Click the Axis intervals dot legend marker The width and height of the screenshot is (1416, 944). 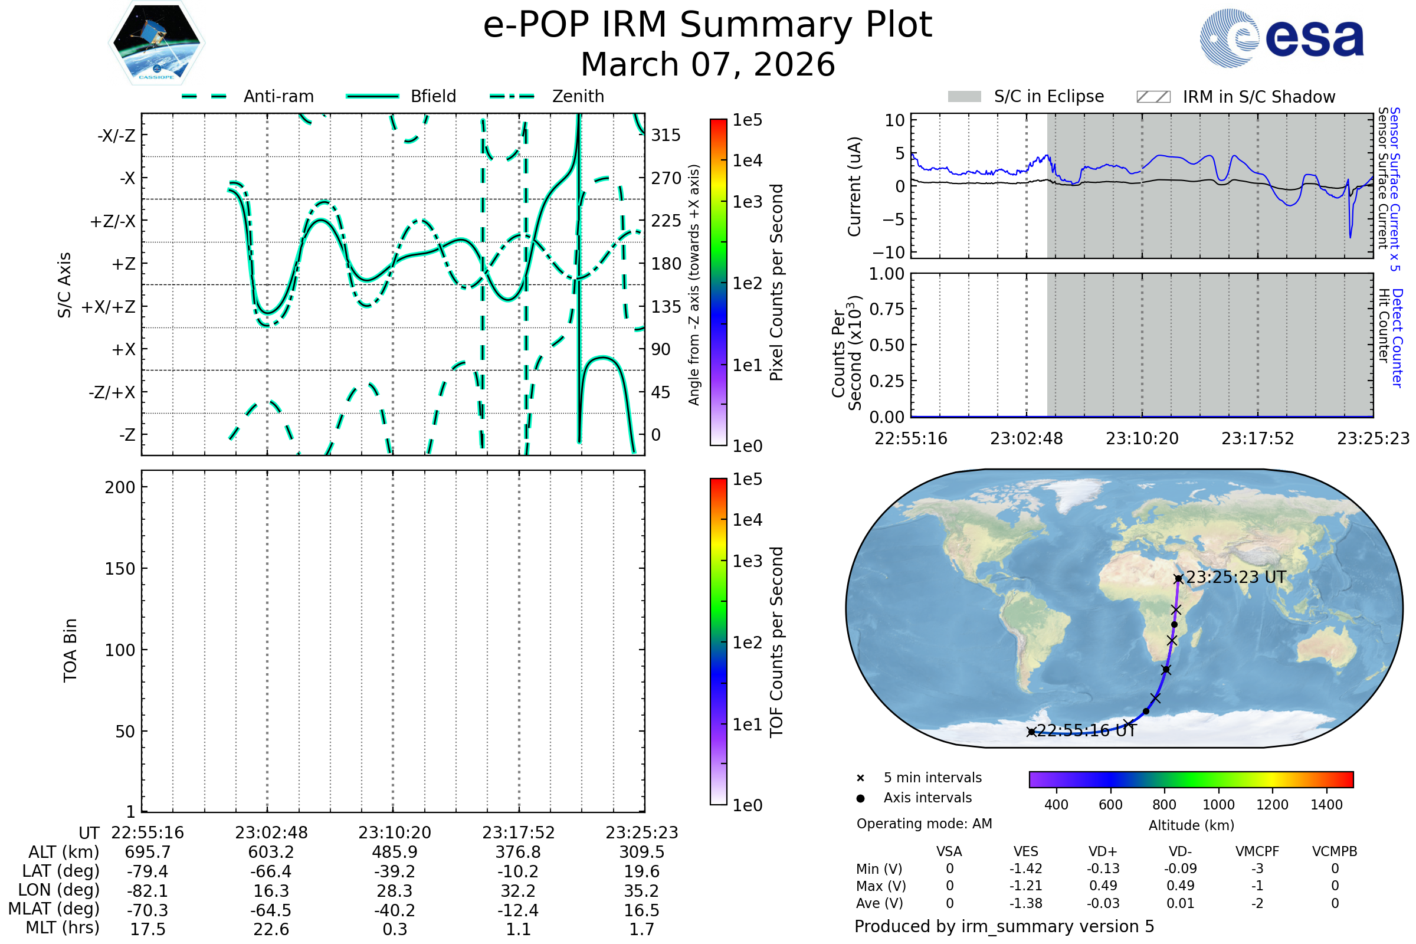[x=860, y=798]
